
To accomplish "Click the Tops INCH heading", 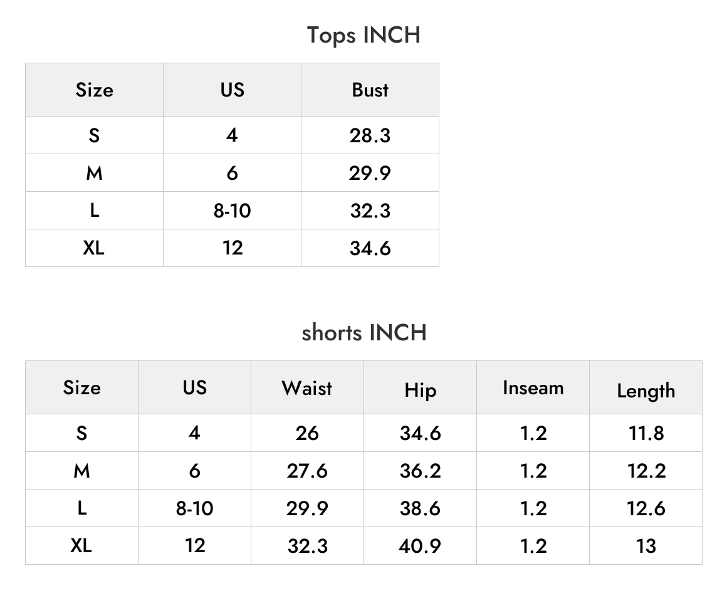I will (363, 35).
